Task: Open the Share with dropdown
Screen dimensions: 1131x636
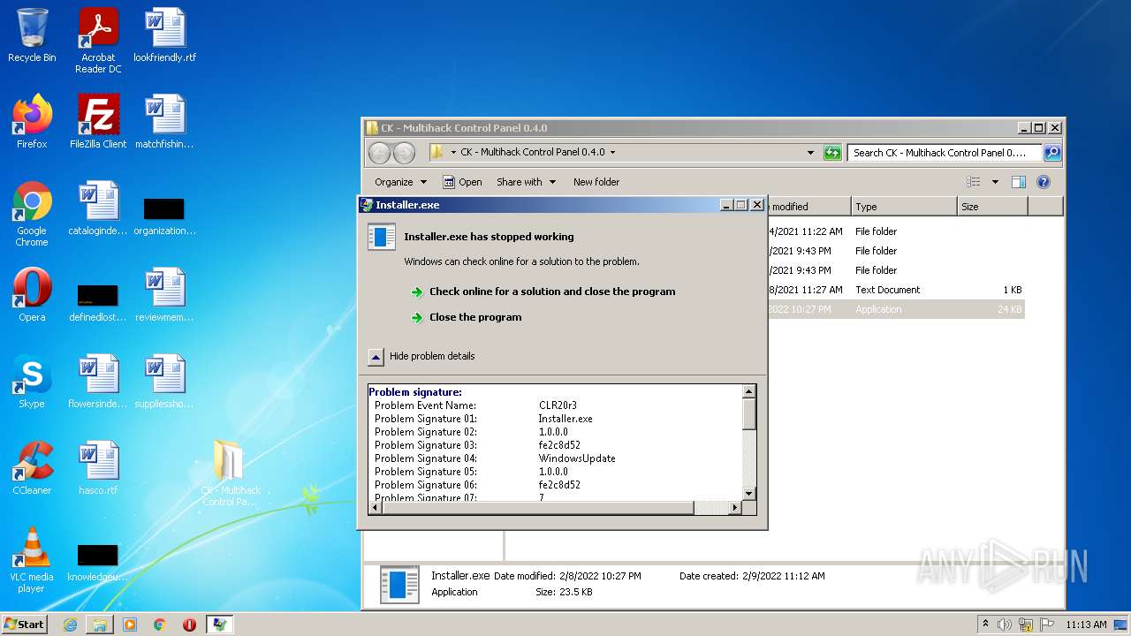Action: coord(527,182)
